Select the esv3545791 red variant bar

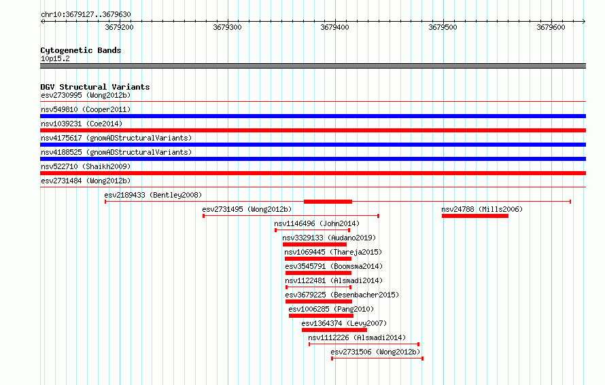click(x=318, y=273)
